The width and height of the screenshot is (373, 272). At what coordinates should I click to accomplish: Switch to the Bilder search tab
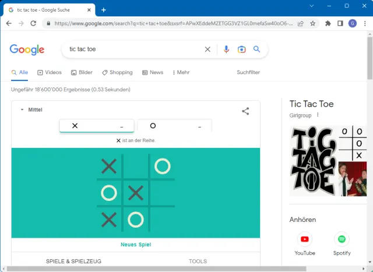[x=82, y=72]
